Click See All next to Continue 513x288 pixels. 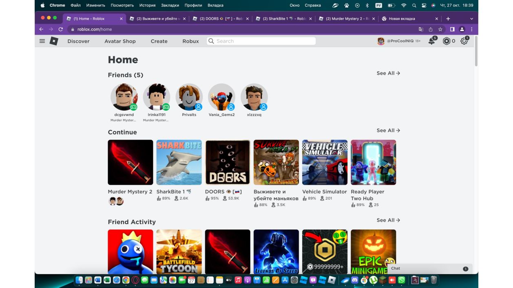coord(388,130)
